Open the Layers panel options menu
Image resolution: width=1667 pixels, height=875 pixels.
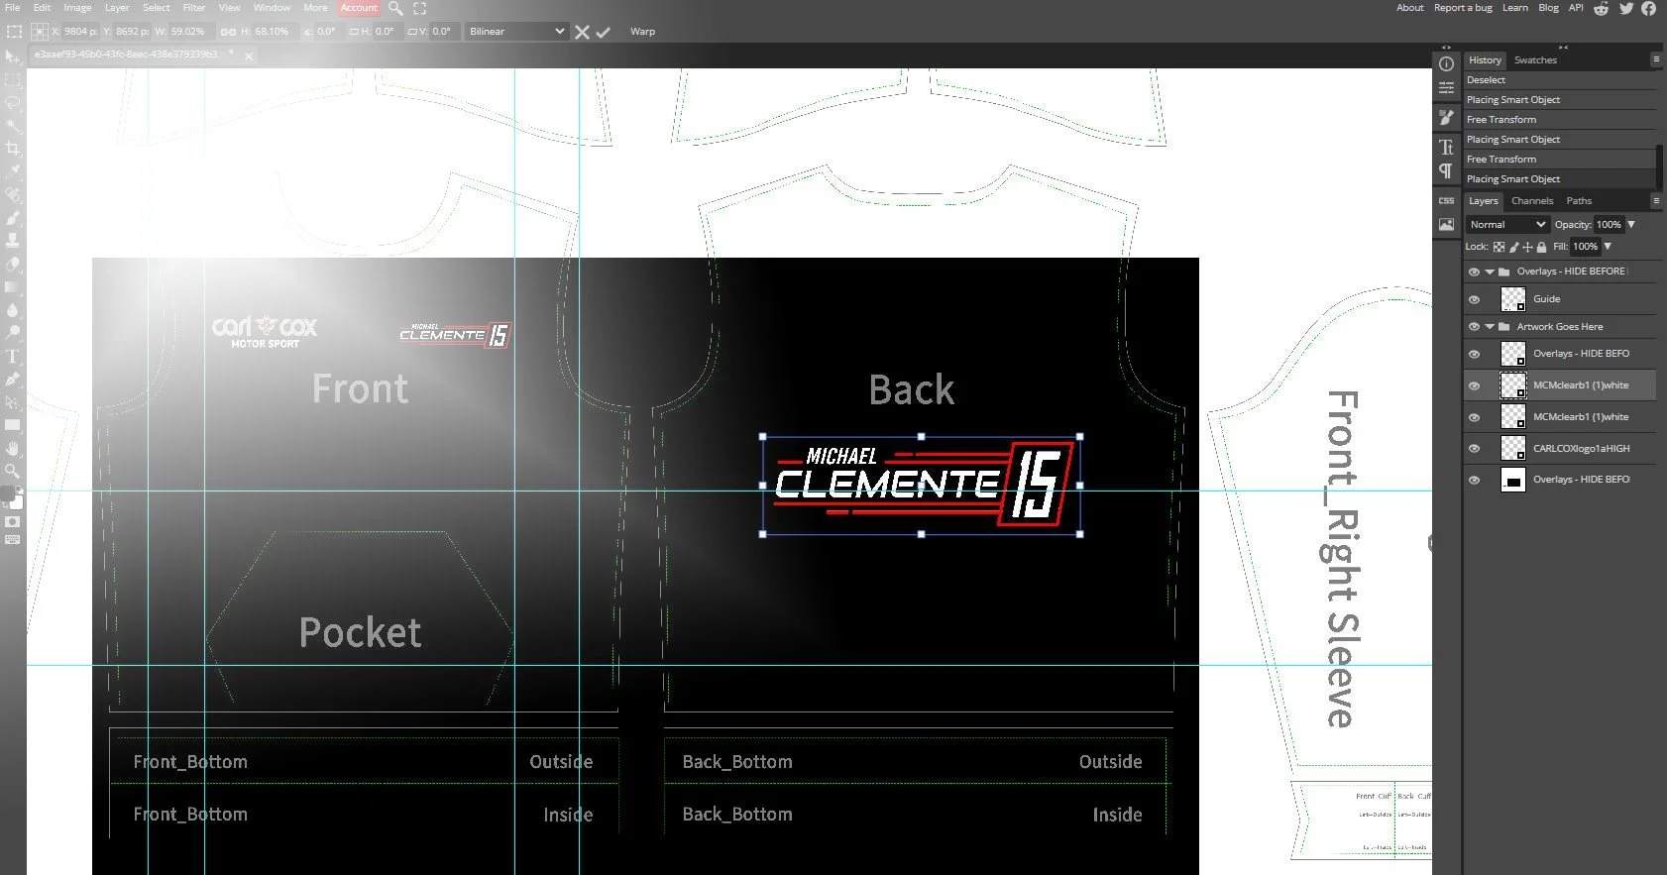(x=1656, y=200)
